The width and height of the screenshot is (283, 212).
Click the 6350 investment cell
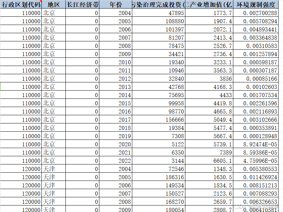(159, 153)
